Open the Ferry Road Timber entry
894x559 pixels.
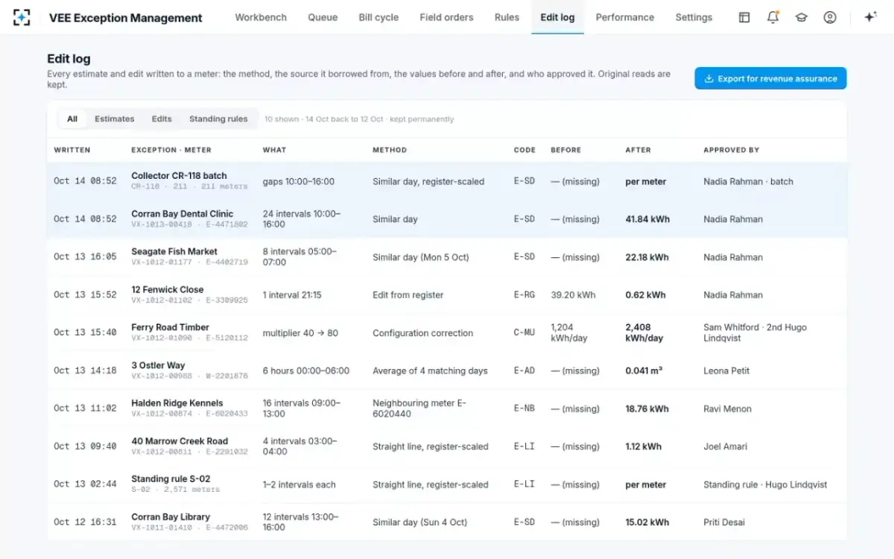coord(447,332)
